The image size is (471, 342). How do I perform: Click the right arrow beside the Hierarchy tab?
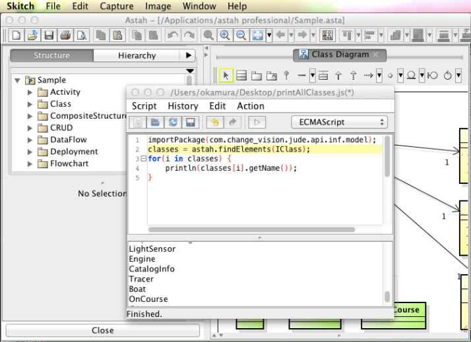coord(189,55)
